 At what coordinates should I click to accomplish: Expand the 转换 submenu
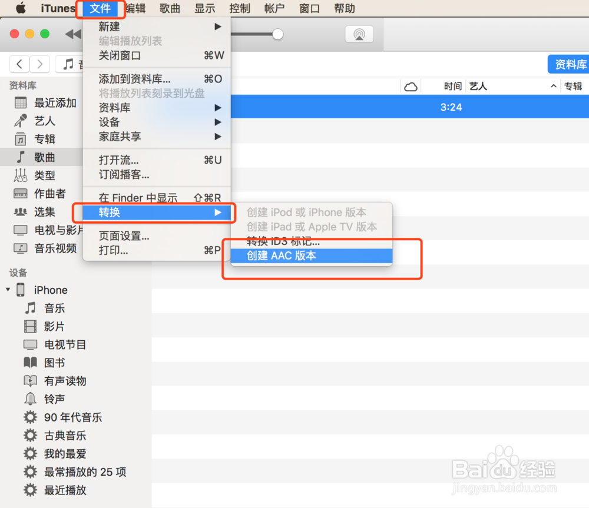pos(157,213)
